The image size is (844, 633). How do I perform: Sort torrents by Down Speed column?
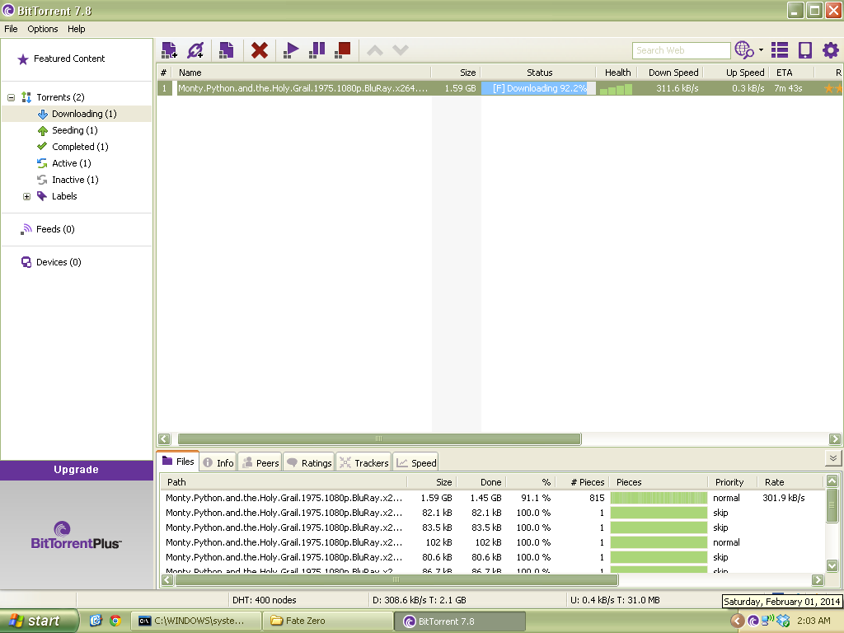click(x=673, y=73)
